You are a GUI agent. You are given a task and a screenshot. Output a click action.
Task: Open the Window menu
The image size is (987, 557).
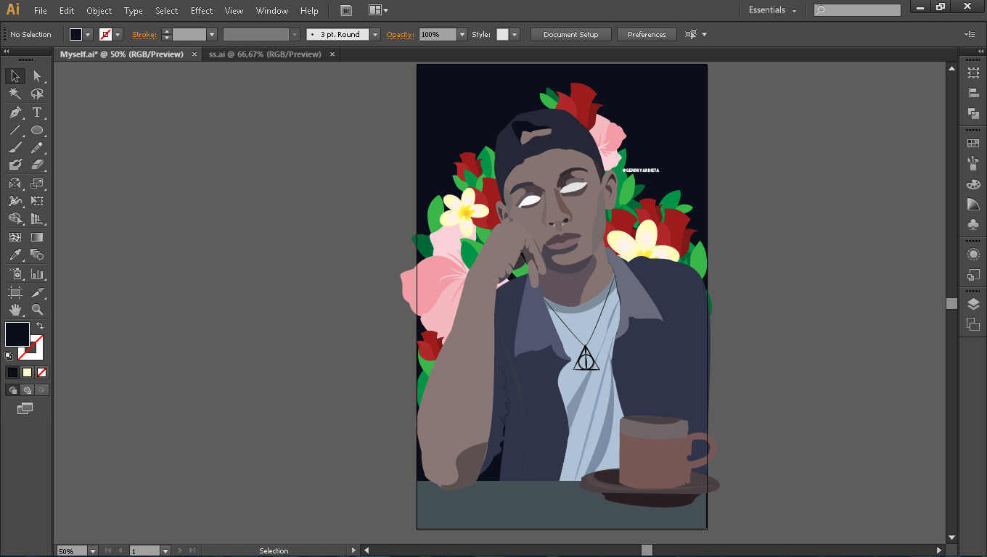click(272, 11)
